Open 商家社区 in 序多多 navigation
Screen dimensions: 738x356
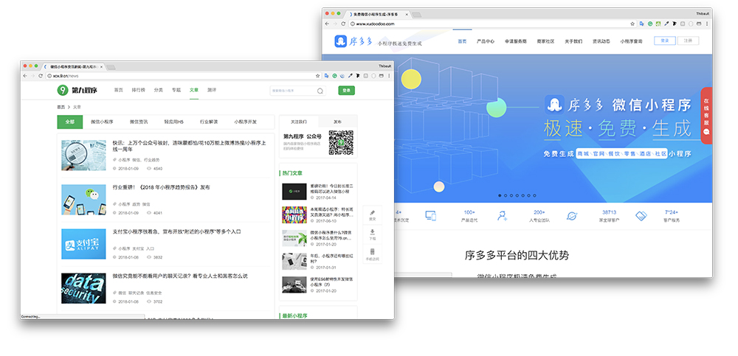[x=545, y=41]
